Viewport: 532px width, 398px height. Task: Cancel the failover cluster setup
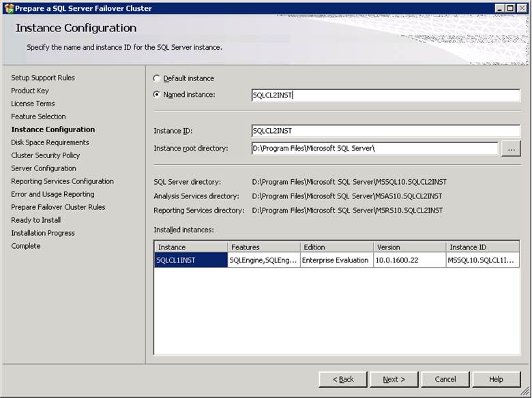click(445, 380)
